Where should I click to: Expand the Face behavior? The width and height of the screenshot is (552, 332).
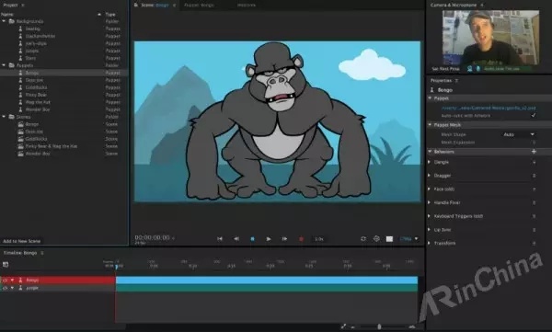429,189
